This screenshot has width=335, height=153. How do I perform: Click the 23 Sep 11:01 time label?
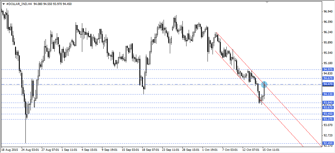[x=170, y=150]
